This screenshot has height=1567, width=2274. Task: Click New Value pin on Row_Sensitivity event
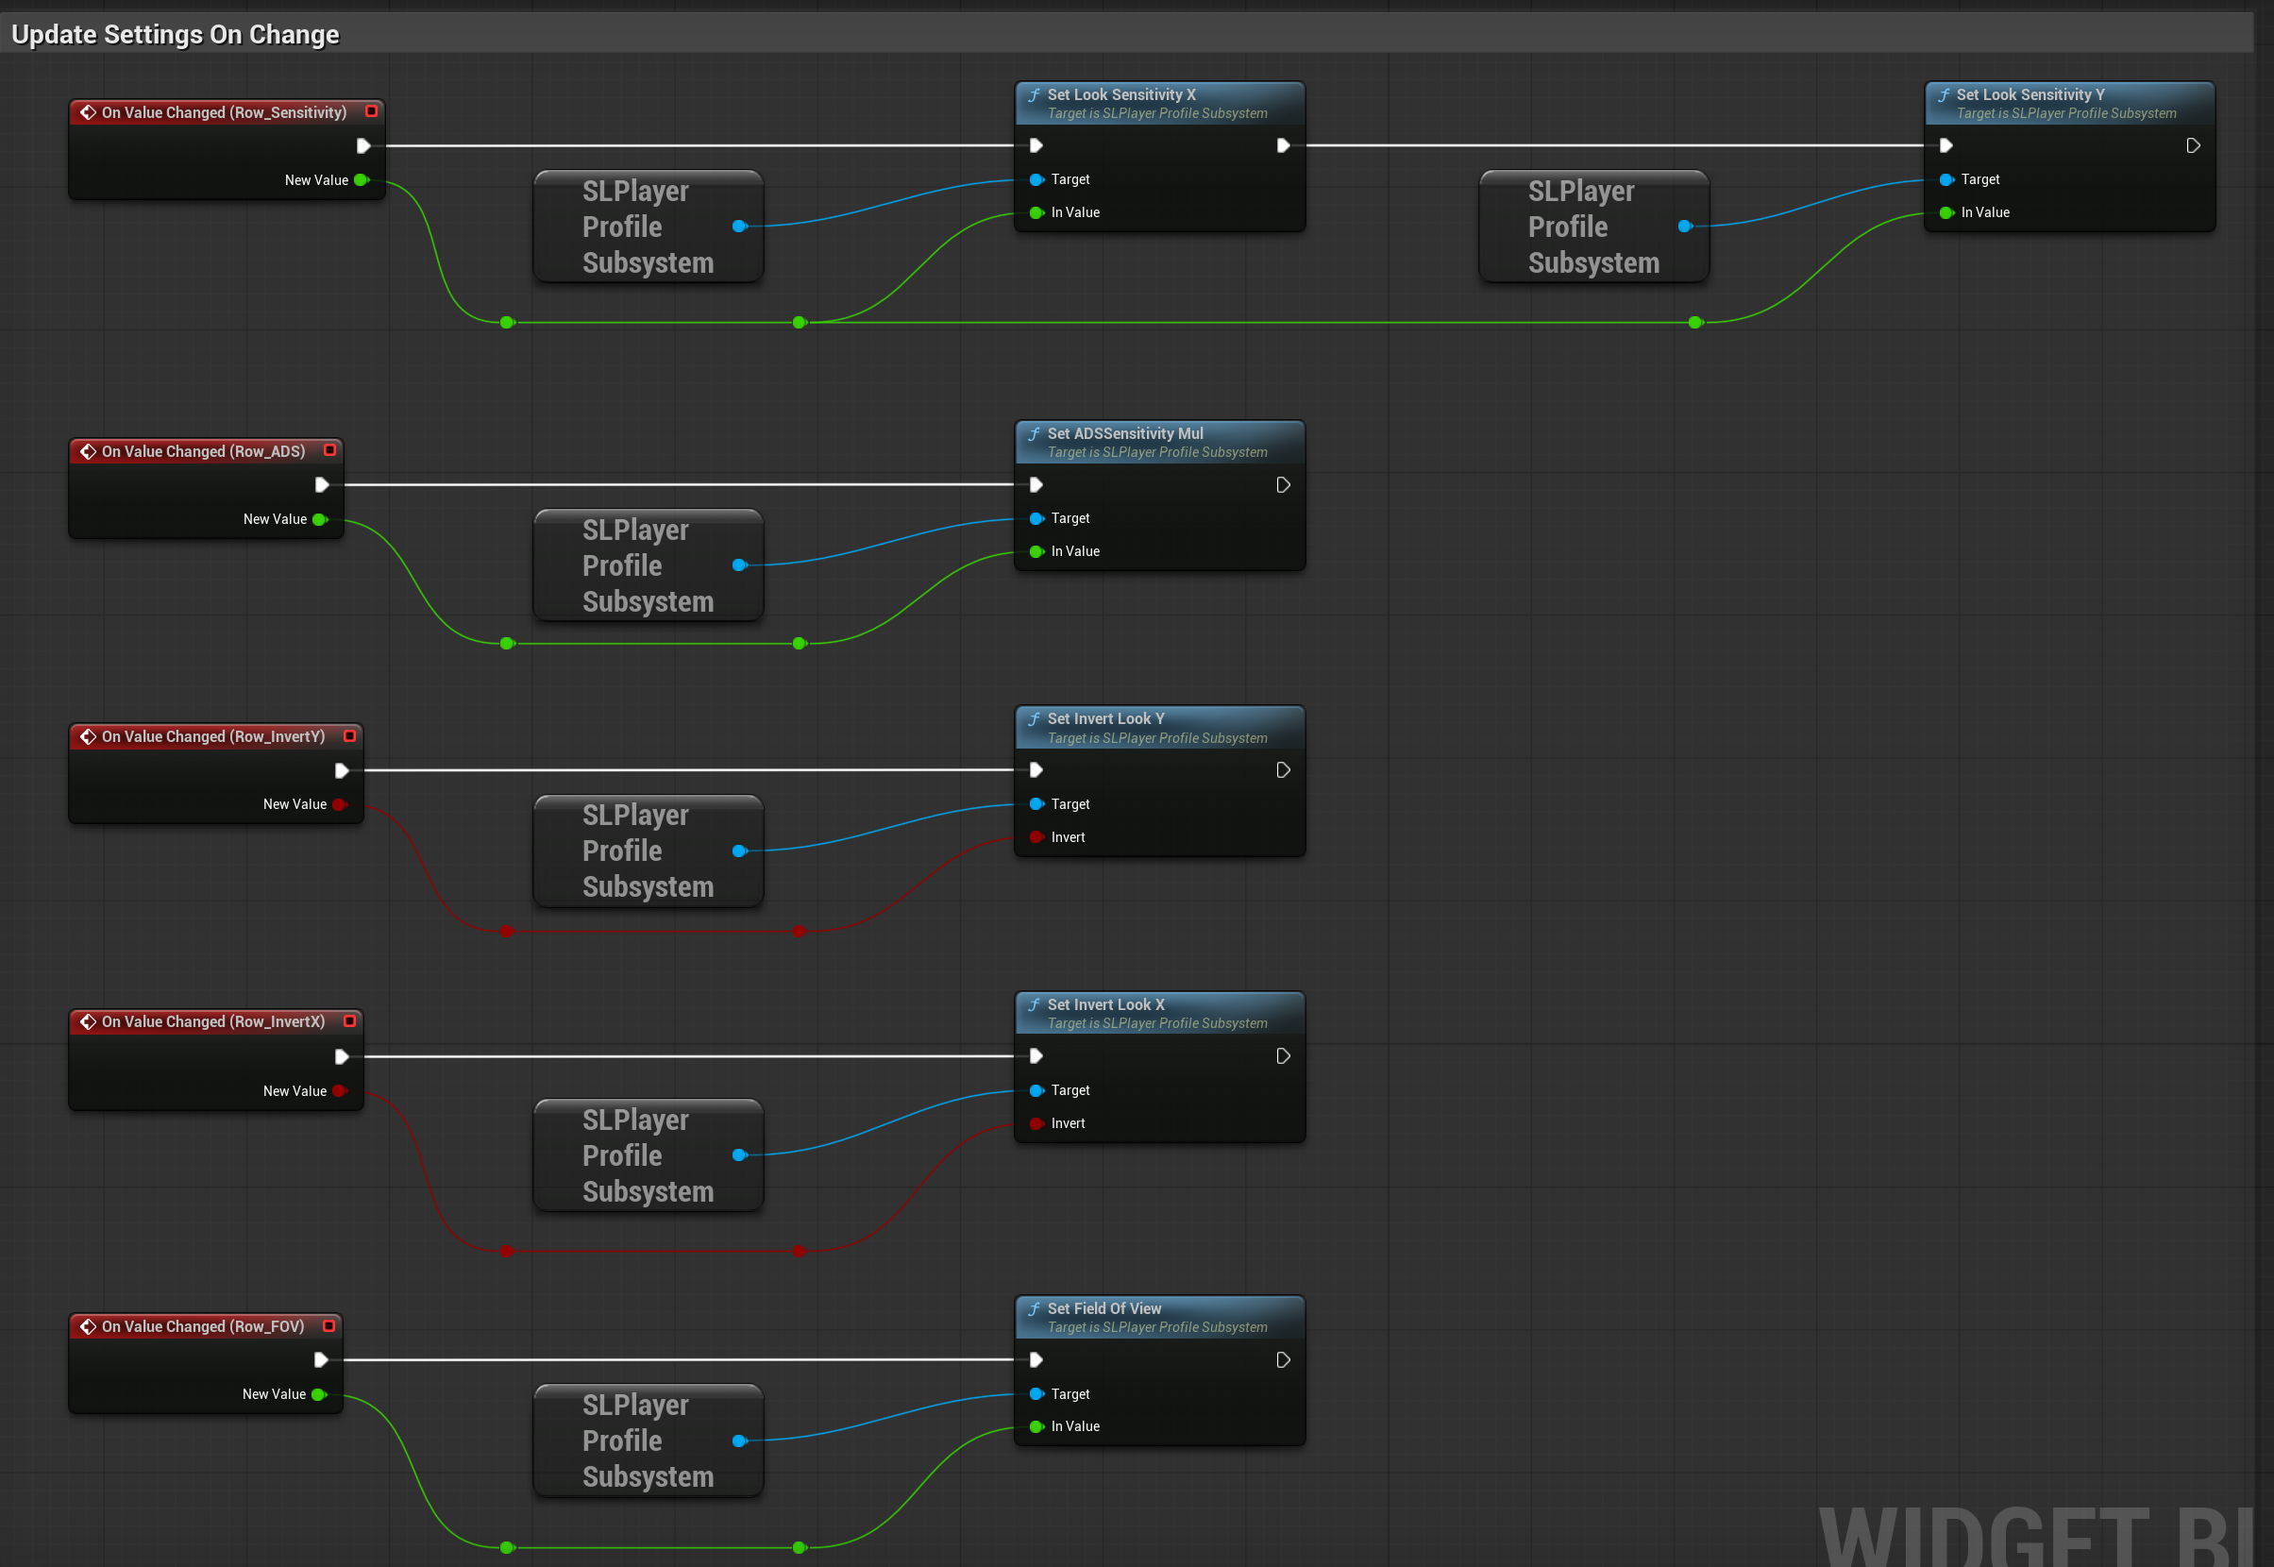[x=362, y=180]
